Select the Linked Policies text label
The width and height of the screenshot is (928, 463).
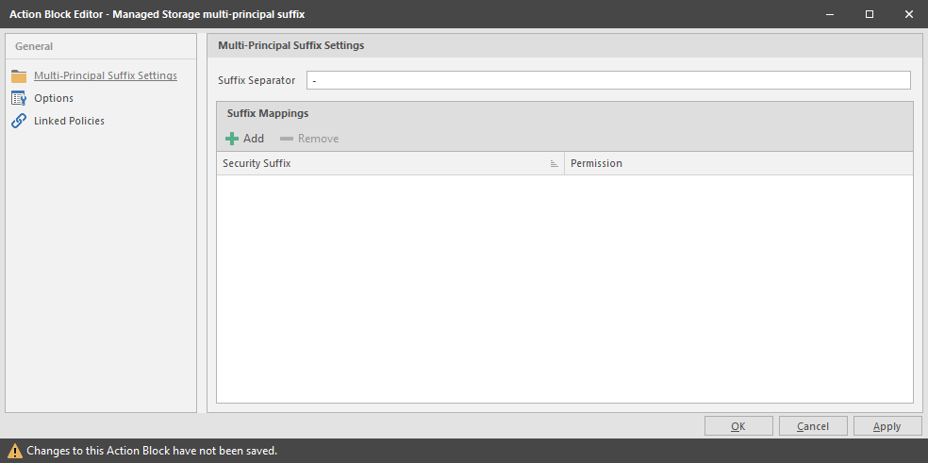tap(69, 121)
